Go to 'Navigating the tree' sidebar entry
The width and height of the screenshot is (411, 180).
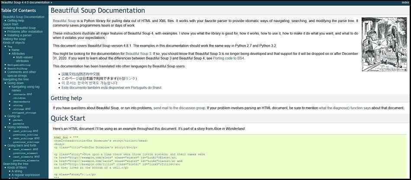16,79
